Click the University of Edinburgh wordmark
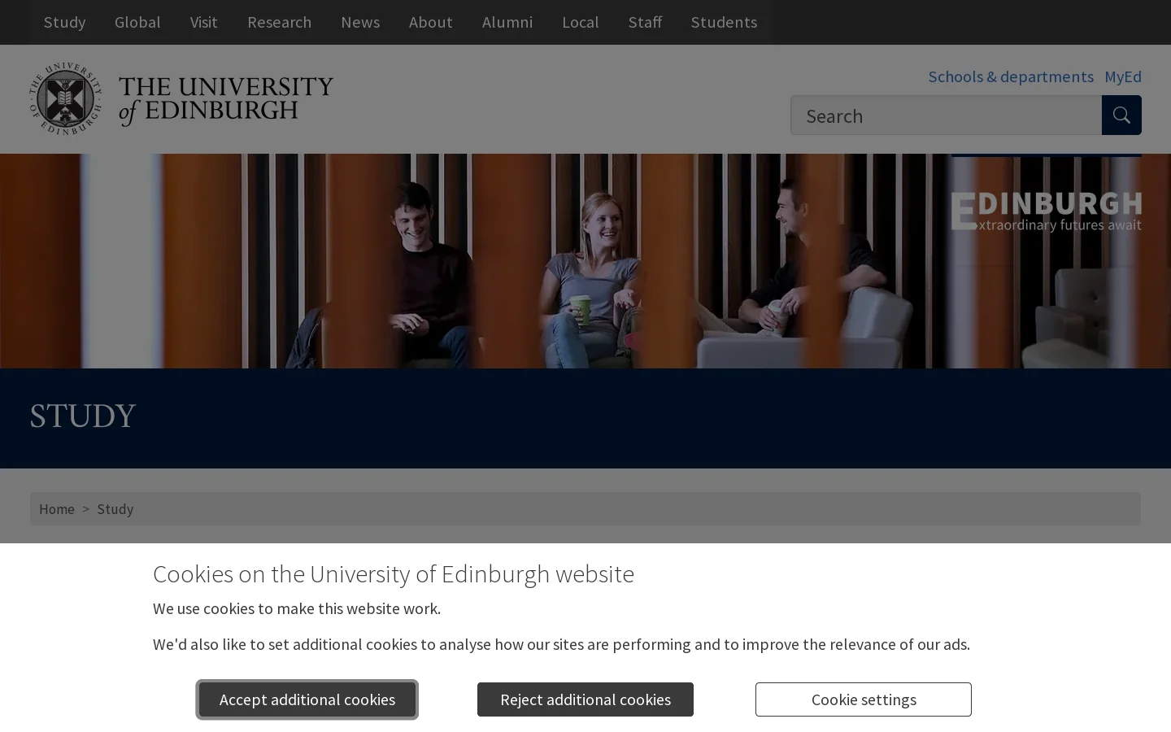The image size is (1171, 732). coord(226,100)
